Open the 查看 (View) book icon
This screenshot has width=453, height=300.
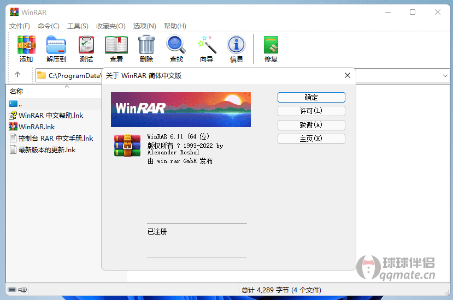point(116,48)
